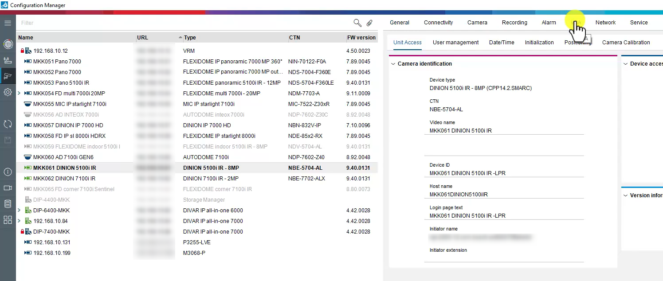Image resolution: width=663 pixels, height=281 pixels.
Task: Open the Recording menu tab
Action: pos(514,23)
